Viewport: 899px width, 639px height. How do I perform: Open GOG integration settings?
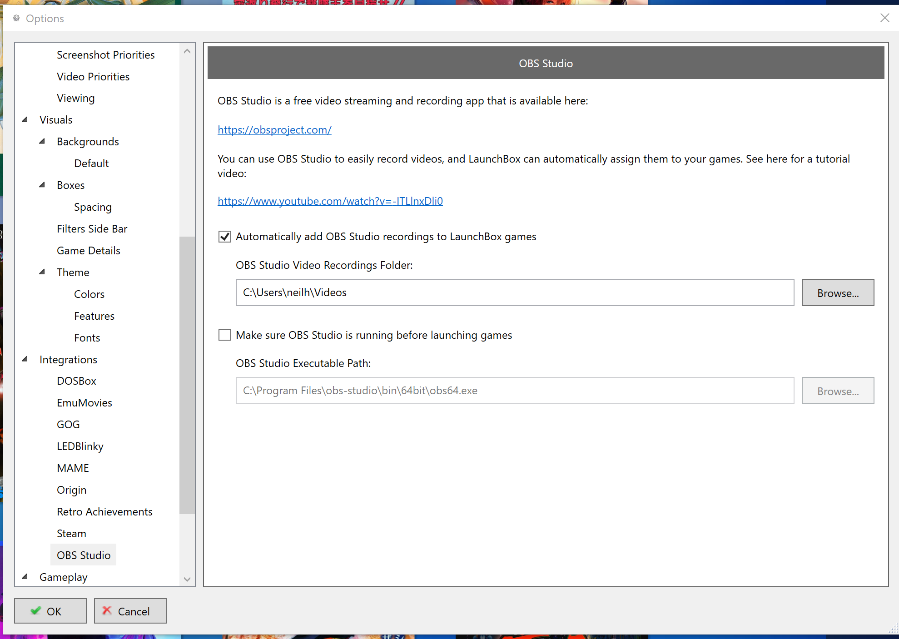coord(68,425)
